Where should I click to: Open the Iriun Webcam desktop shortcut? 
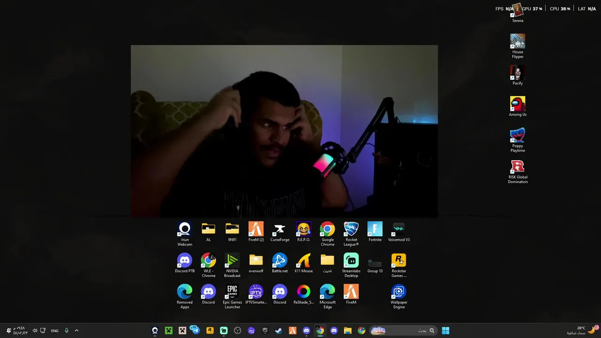[185, 234]
